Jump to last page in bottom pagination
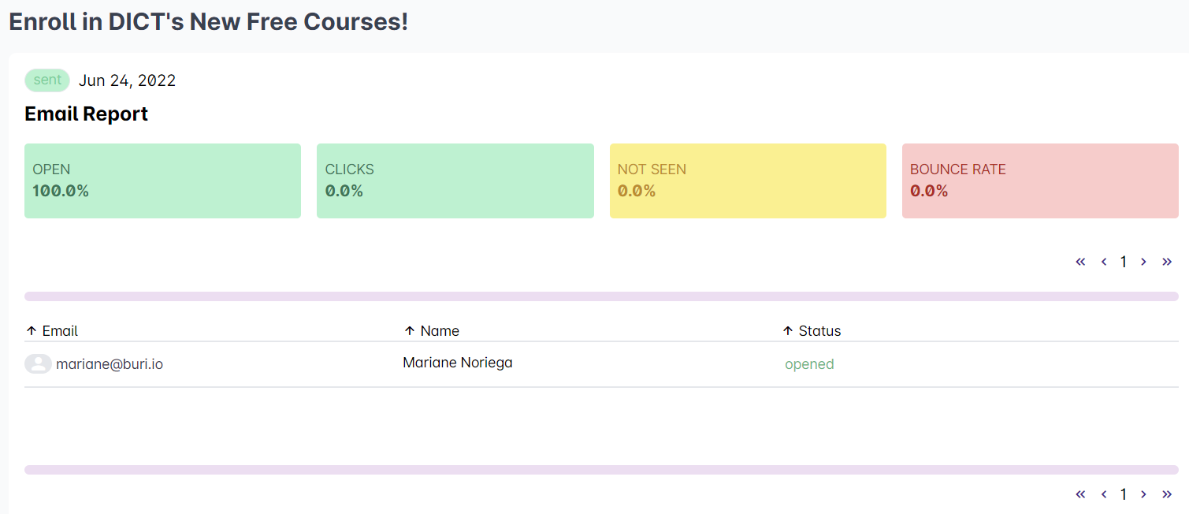 (1167, 494)
